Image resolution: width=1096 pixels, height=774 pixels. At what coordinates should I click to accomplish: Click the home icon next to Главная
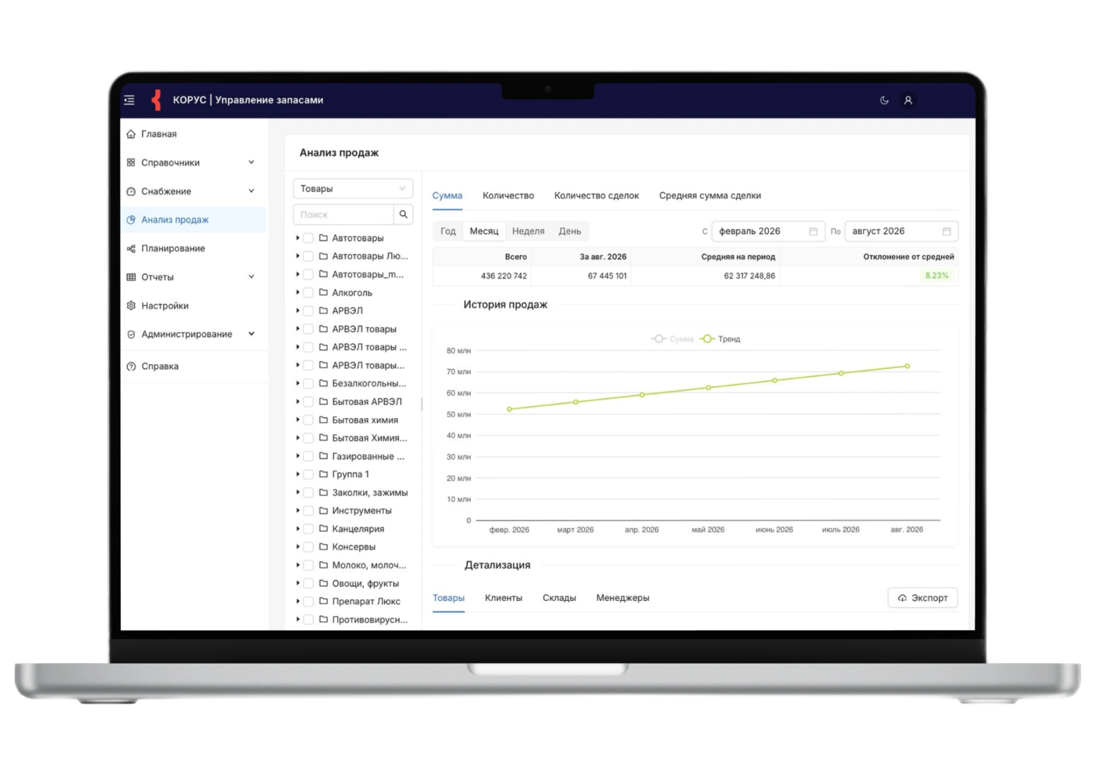pos(131,134)
